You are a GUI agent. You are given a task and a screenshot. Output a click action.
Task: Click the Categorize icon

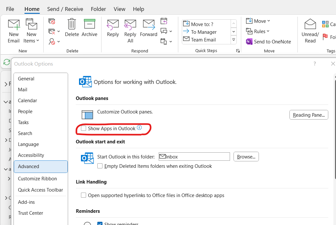325,24
